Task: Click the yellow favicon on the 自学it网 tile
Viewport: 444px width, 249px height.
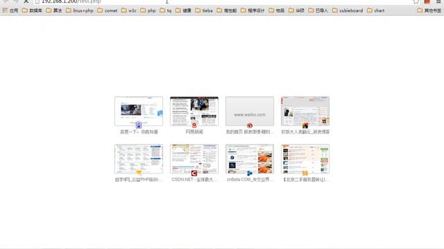Action: point(139,173)
